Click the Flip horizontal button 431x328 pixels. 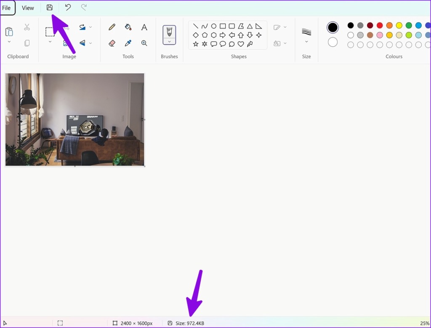click(x=82, y=43)
